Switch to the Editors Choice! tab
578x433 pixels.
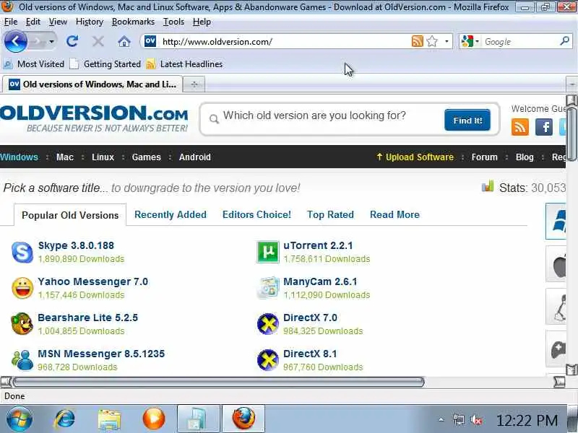(256, 214)
